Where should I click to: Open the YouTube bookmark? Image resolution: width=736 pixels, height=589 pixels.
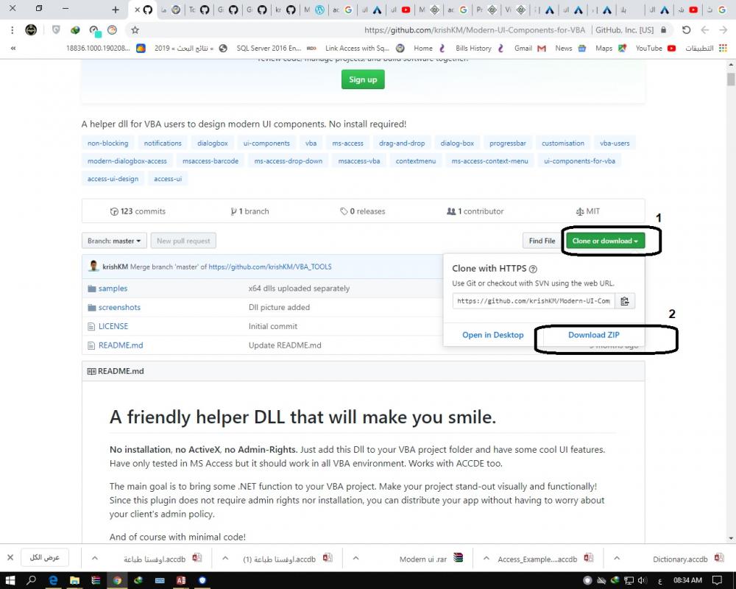tap(655, 48)
